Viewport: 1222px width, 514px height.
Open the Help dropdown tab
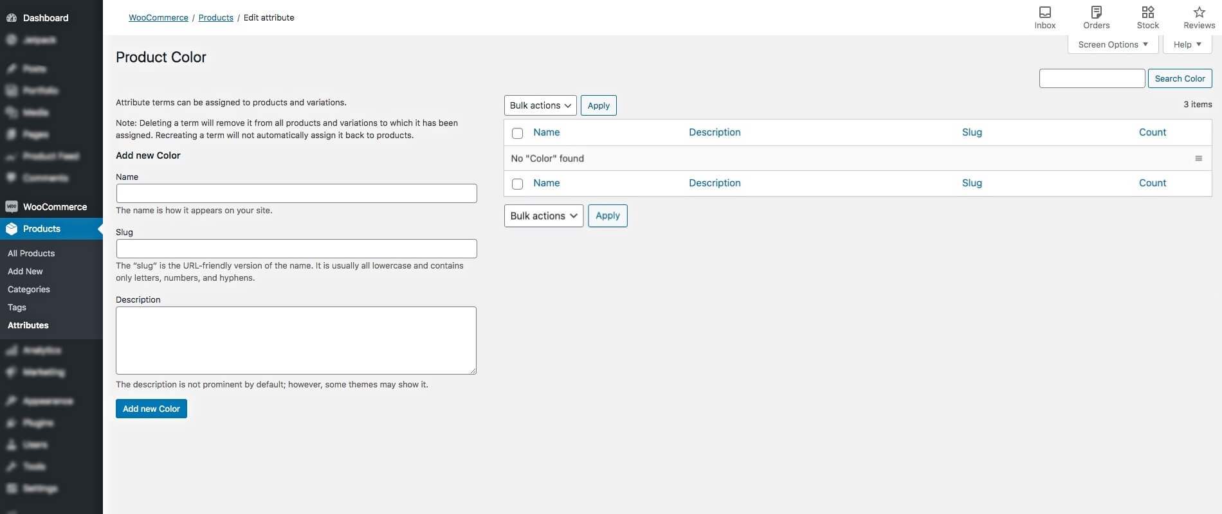click(1187, 44)
